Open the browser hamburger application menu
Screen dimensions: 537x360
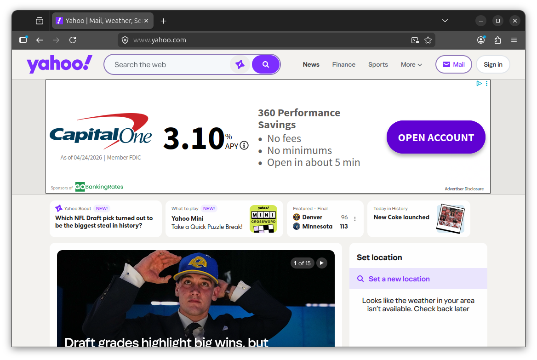pyautogui.click(x=514, y=40)
